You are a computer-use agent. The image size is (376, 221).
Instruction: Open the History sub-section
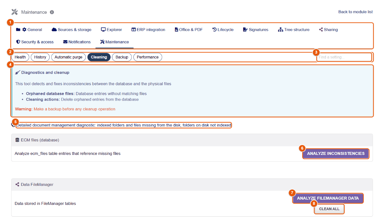click(40, 57)
